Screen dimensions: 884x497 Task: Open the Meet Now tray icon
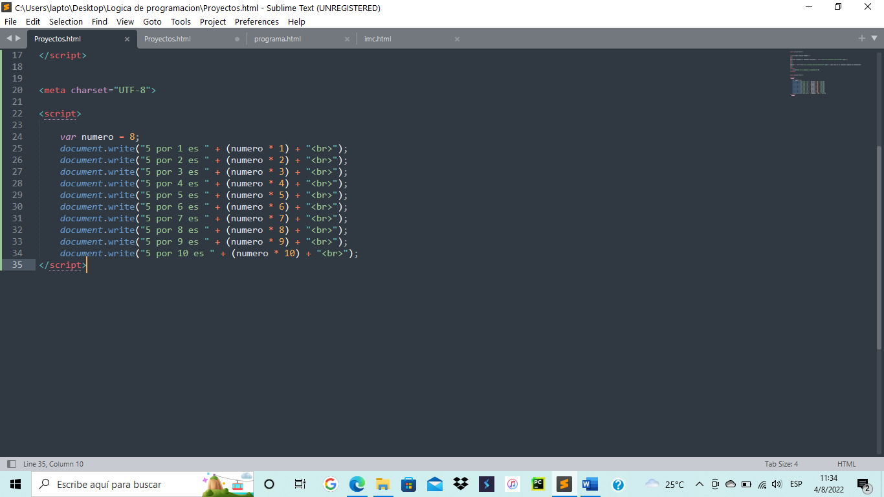point(715,484)
